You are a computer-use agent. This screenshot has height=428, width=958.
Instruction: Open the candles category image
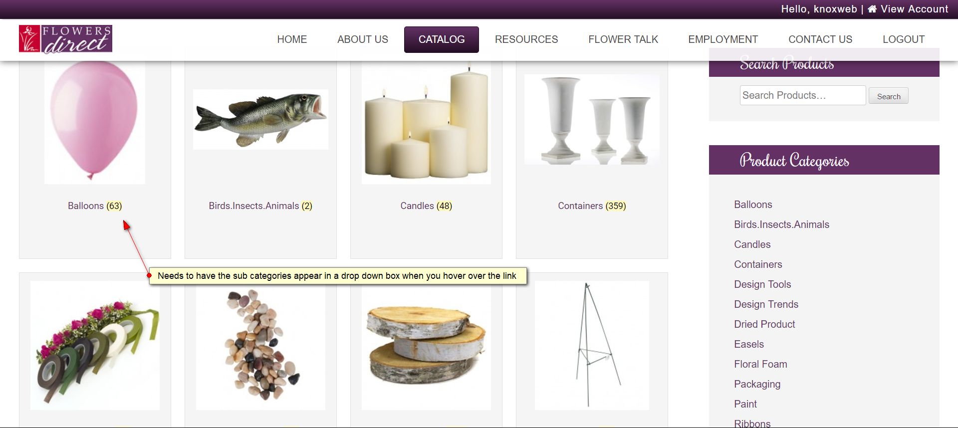(426, 121)
